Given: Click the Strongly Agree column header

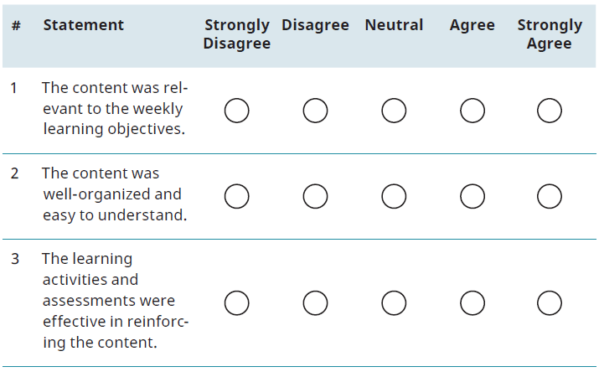Looking at the screenshot, I should [x=550, y=34].
